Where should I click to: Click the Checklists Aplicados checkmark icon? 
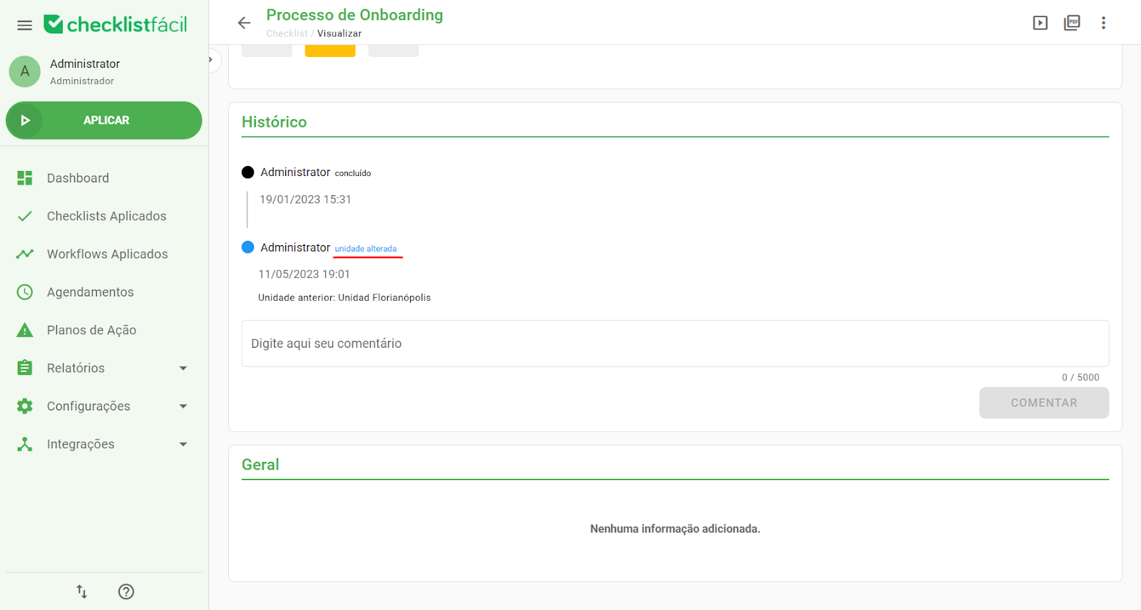coord(25,216)
